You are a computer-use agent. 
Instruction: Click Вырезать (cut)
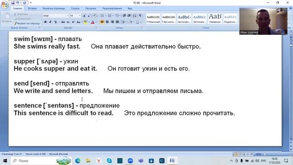point(21,14)
